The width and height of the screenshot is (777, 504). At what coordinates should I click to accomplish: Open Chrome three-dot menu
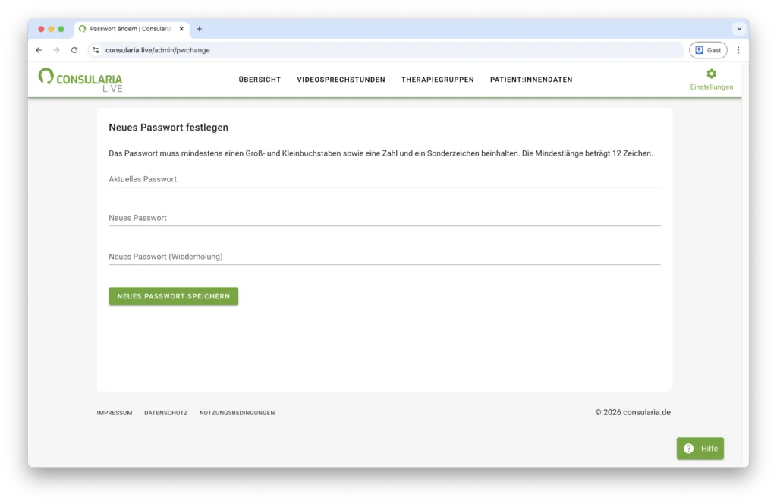pos(738,50)
